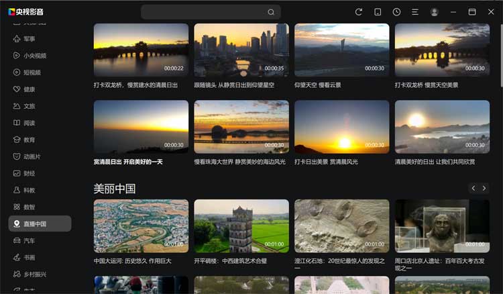Play thumbnail of 打卡双龙桥,慢赏建水的清晨日出
Screen dimensions: 503x294
pyautogui.click(x=141, y=50)
